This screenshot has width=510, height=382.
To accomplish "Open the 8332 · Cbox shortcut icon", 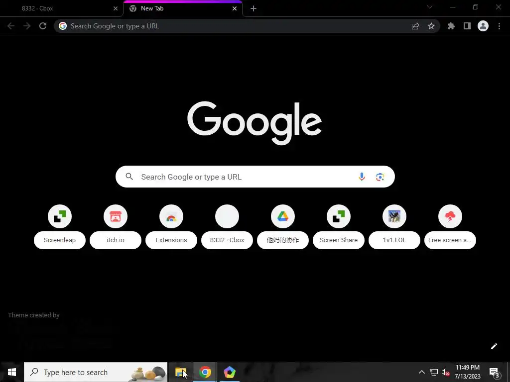I will pyautogui.click(x=227, y=216).
